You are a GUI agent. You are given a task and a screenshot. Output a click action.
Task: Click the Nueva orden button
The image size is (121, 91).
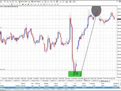coord(23,2)
